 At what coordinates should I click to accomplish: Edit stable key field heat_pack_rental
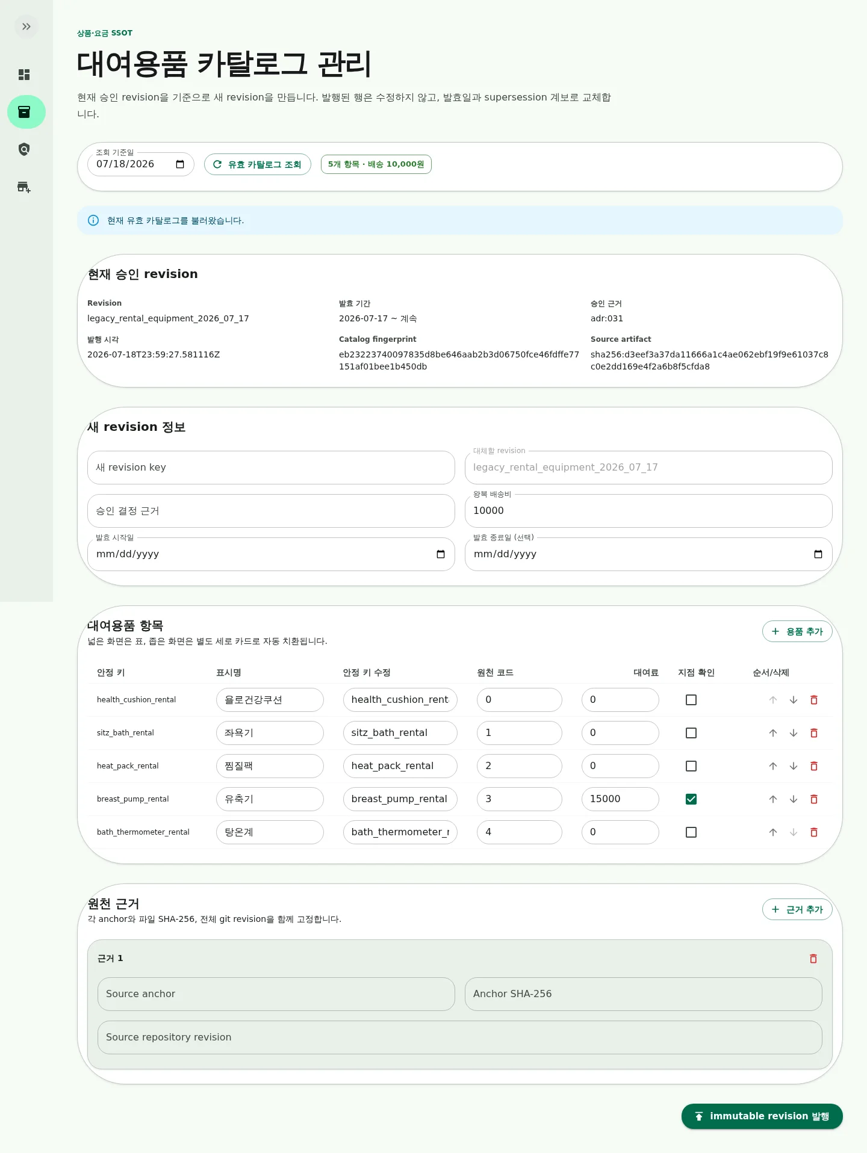[400, 766]
